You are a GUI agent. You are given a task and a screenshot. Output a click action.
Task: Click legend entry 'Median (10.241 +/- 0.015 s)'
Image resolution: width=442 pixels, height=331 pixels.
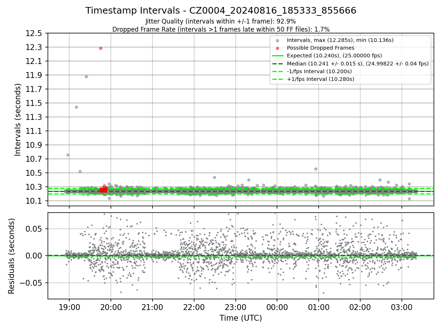350,63
